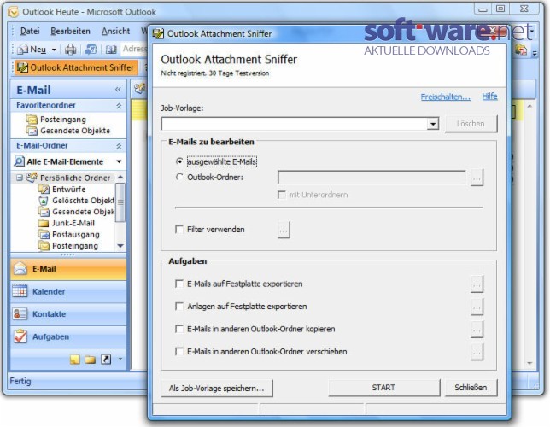This screenshot has width=550, height=427.
Task: Open the Job-Vorlage dropdown
Action: coord(433,124)
